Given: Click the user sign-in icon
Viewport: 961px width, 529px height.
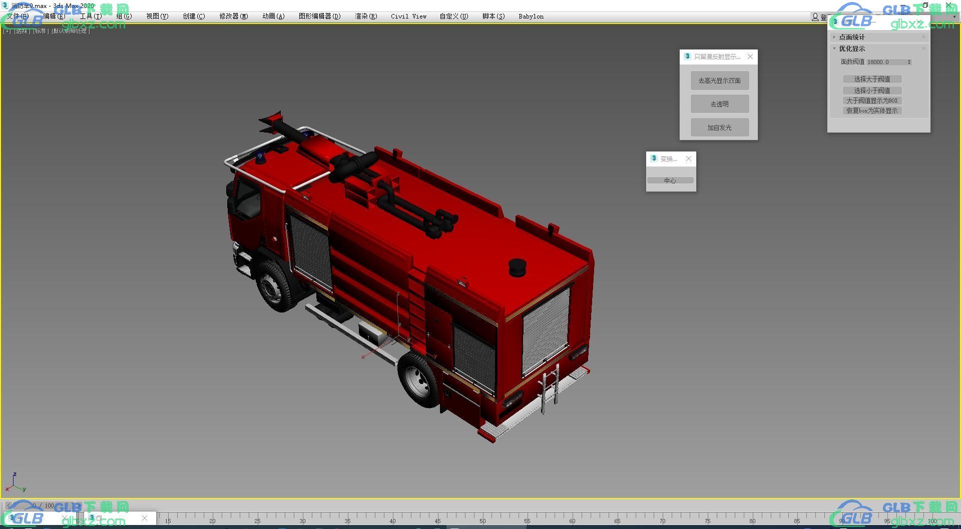Looking at the screenshot, I should click(815, 17).
